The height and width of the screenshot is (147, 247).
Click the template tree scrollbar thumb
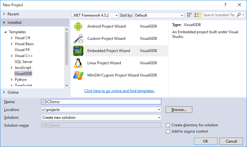pos(67,48)
